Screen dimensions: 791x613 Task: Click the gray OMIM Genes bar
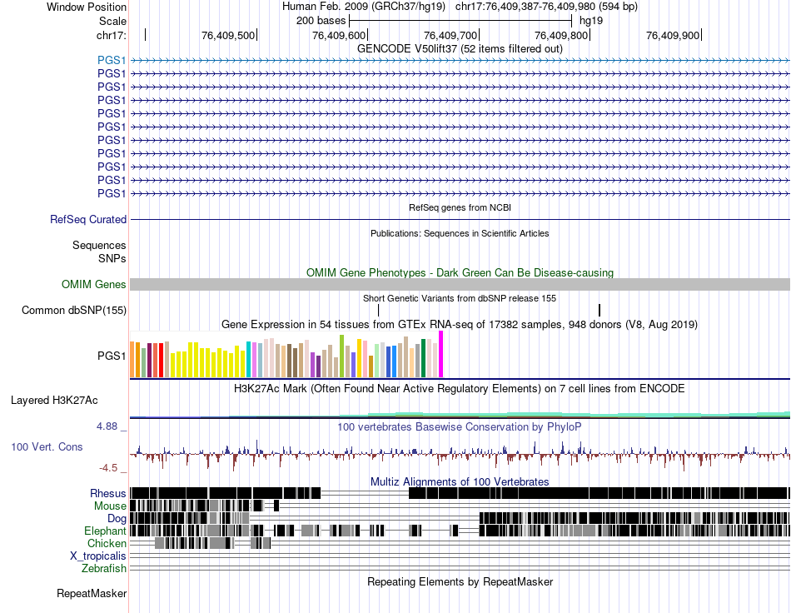[460, 285]
